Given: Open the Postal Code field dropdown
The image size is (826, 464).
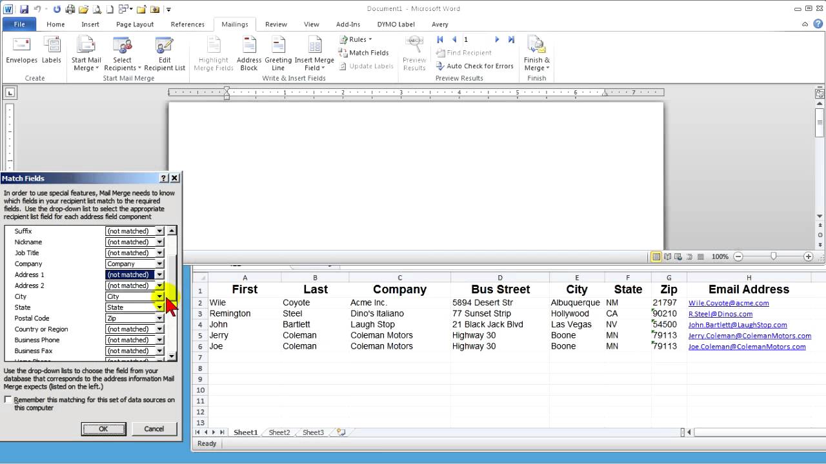Looking at the screenshot, I should 159,318.
